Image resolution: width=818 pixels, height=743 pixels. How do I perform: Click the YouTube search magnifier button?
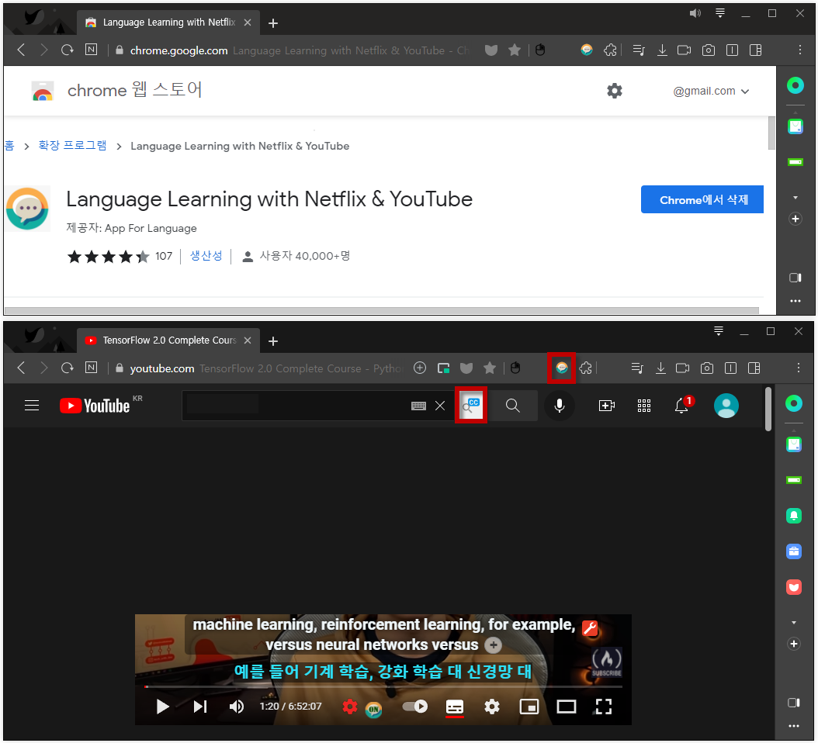[x=513, y=406]
